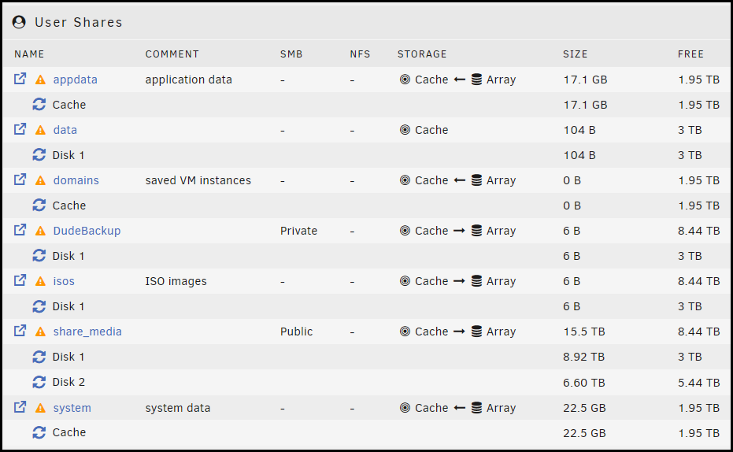
Task: Open the browse icon for share_media
Action: click(x=20, y=331)
